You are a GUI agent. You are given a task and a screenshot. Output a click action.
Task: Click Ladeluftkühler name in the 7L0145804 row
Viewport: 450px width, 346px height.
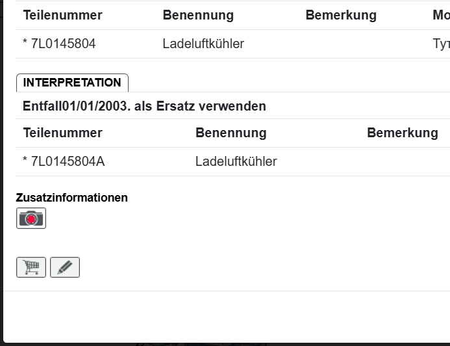[x=203, y=44]
